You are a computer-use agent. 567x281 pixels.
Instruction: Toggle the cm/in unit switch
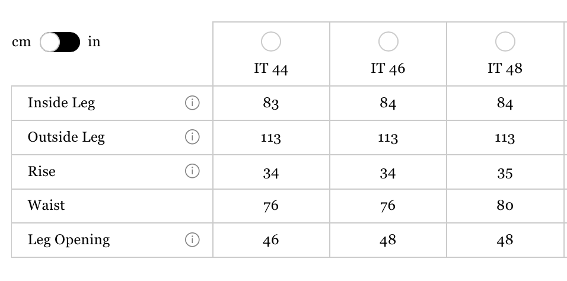tap(60, 42)
